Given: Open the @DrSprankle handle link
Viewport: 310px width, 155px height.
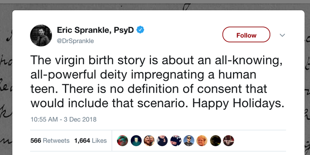Looking at the screenshot, I should click(75, 41).
